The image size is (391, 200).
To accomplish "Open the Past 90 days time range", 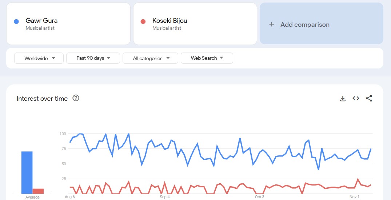I will pos(93,58).
